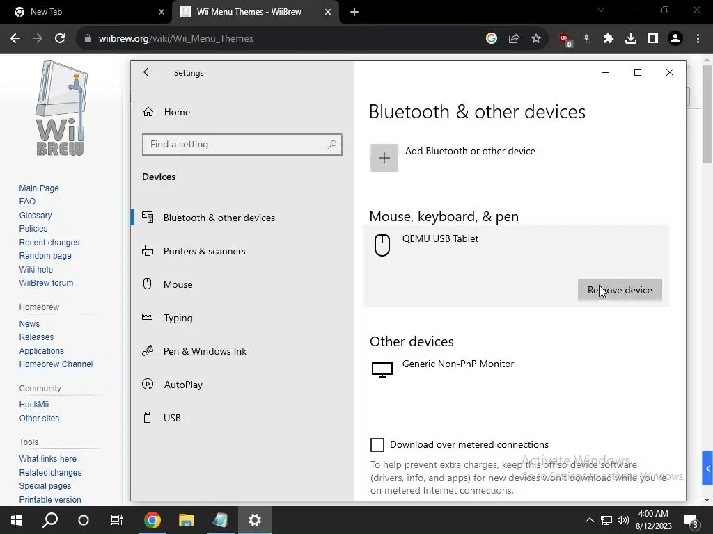Open Printers & scanners settings
This screenshot has width=713, height=534.
(242, 251)
